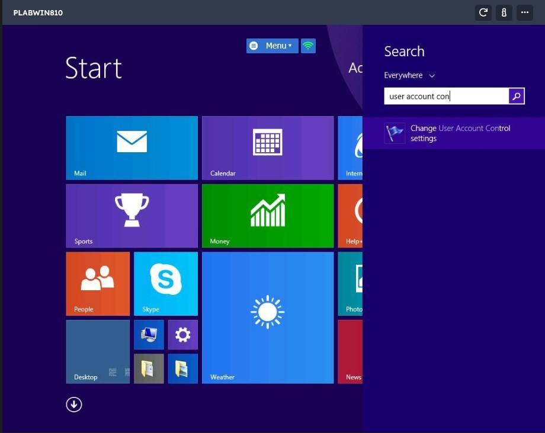Click the search magnifier button

click(517, 96)
